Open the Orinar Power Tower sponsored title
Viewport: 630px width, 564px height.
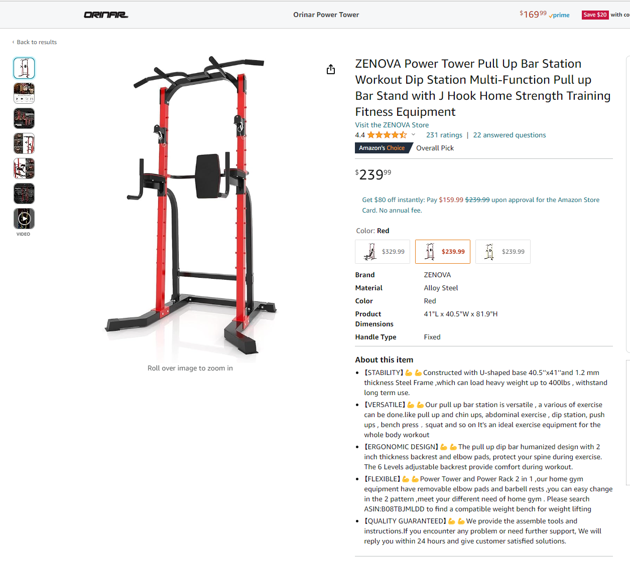click(326, 15)
